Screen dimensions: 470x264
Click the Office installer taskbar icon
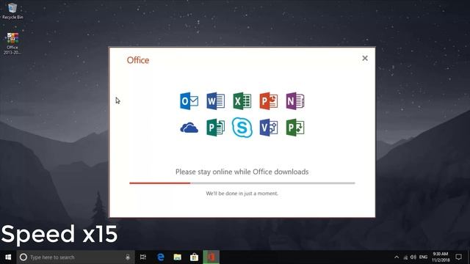click(211, 257)
